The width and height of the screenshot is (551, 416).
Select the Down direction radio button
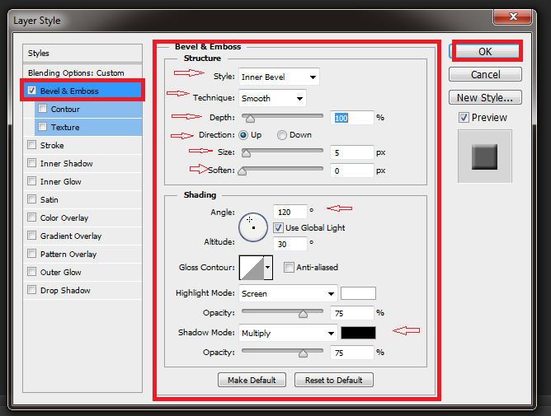(x=281, y=135)
